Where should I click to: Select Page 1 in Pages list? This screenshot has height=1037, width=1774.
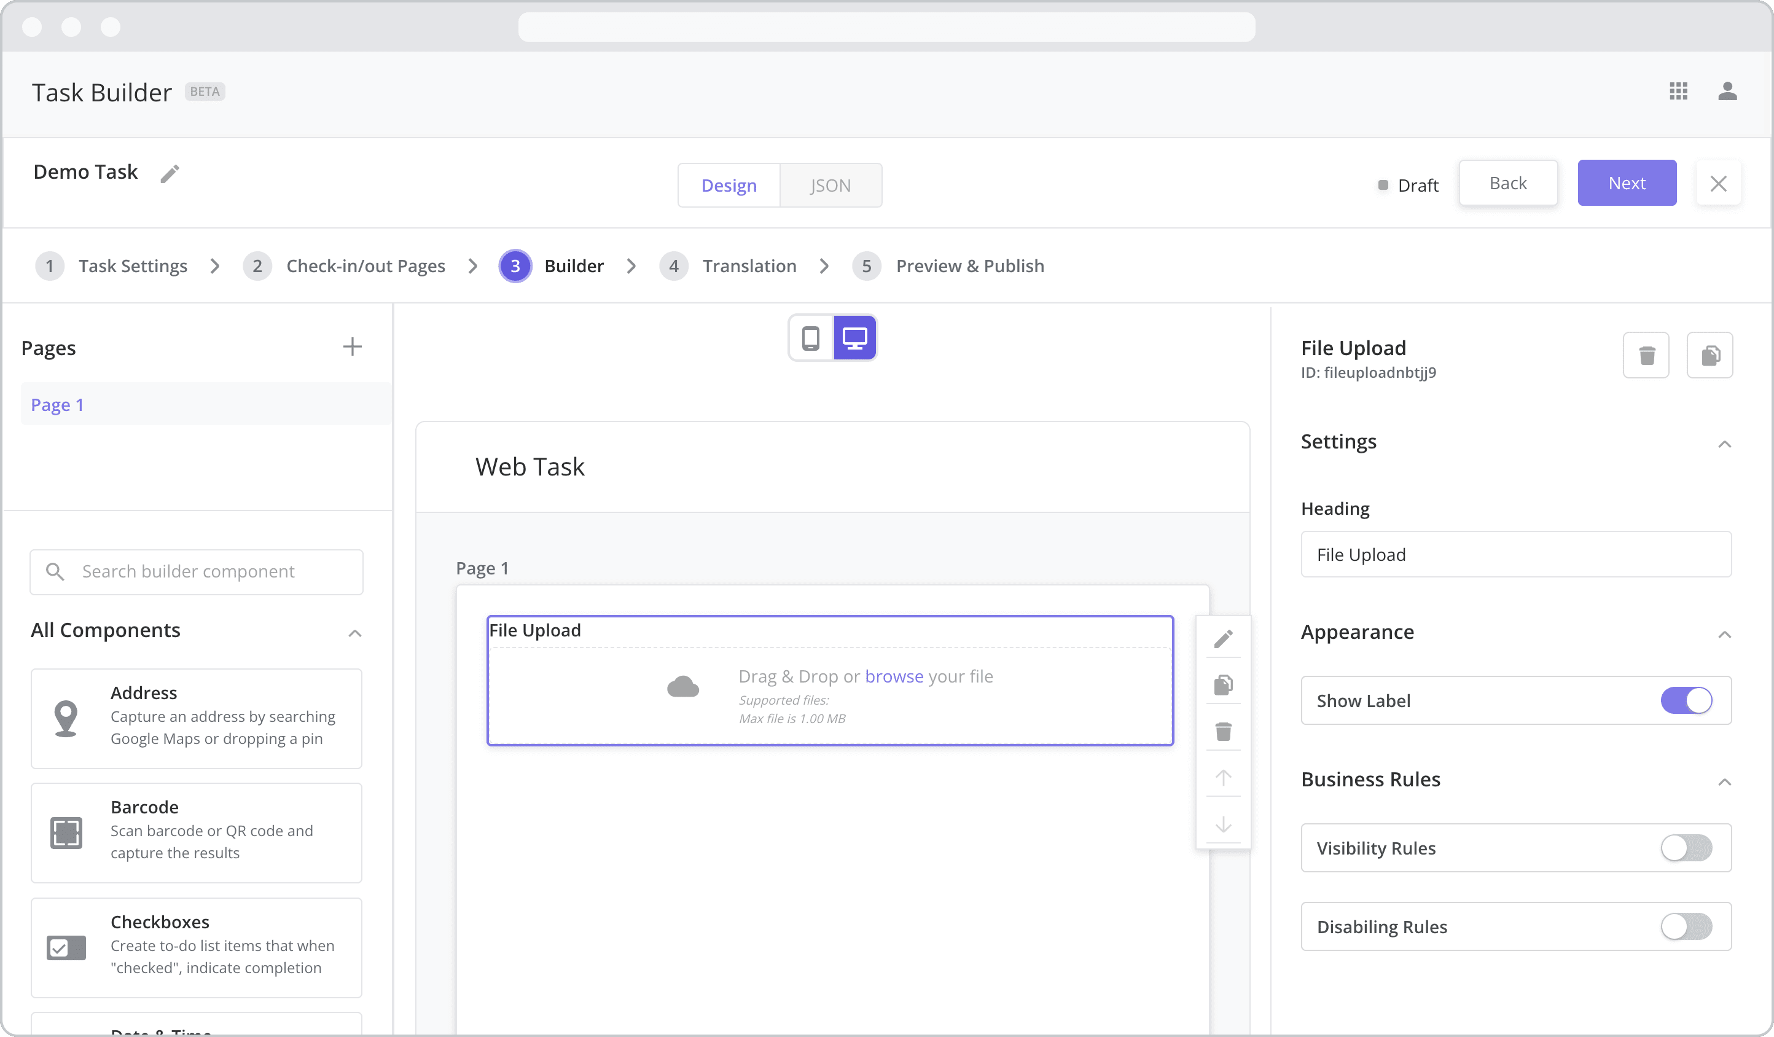(206, 405)
